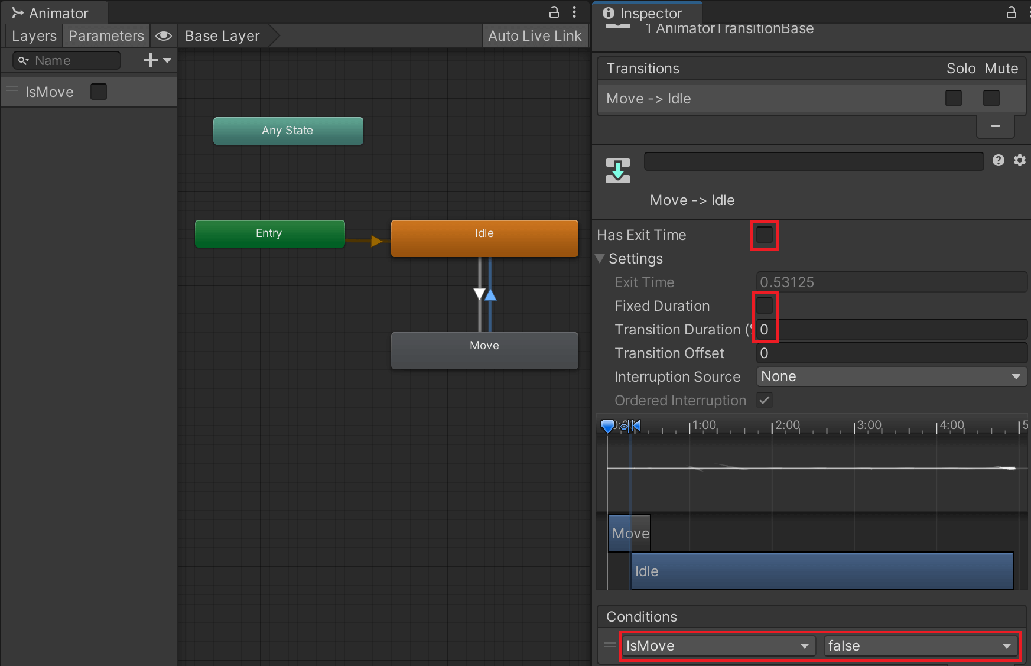
Task: Select the Idle state node
Action: pos(484,238)
